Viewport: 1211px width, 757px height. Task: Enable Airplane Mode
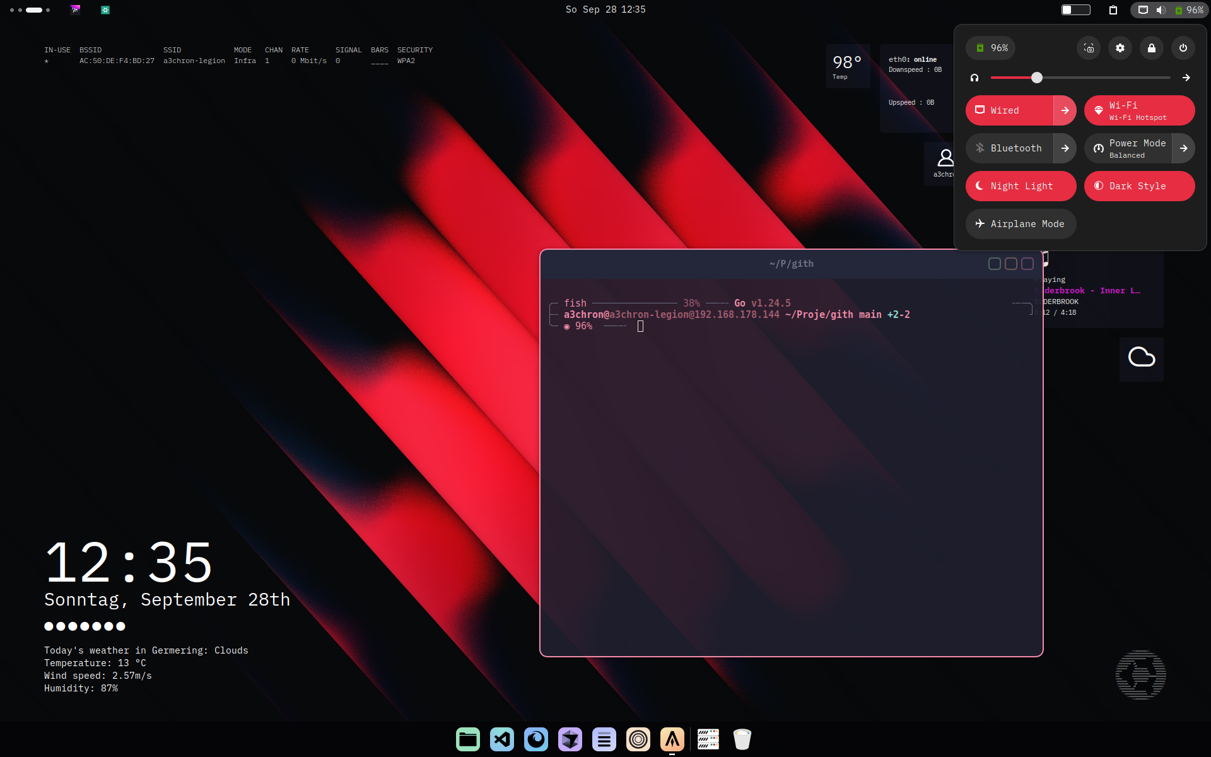tap(1021, 224)
